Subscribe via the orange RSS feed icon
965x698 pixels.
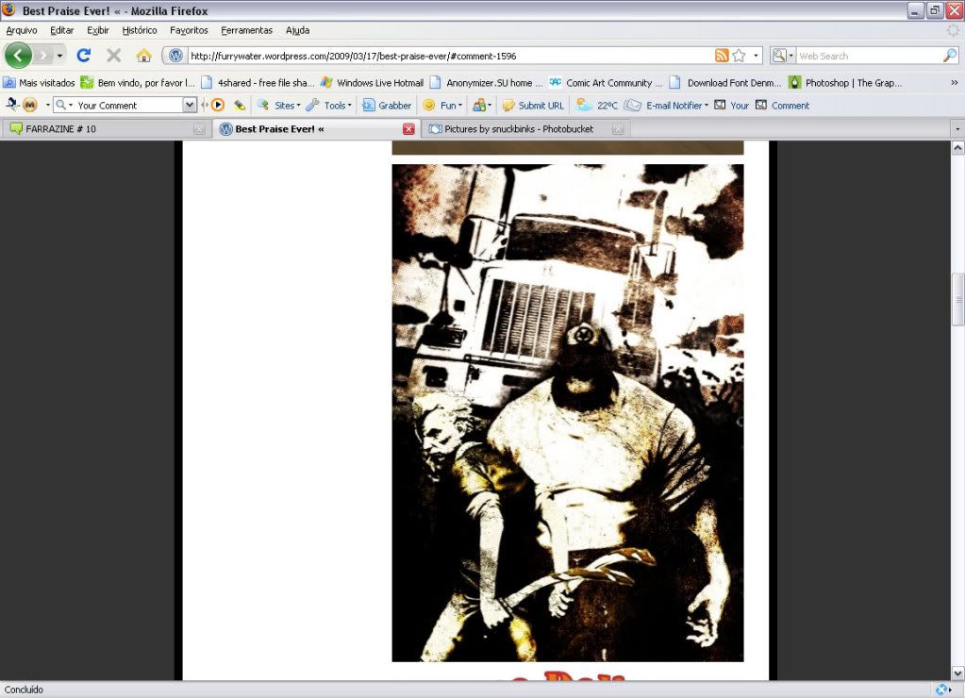[722, 56]
